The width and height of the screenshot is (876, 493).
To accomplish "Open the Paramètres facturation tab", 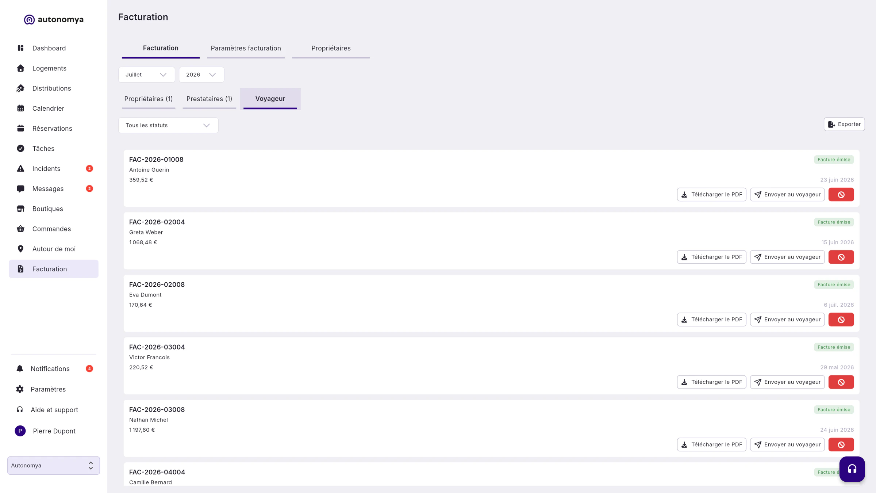I will (246, 49).
